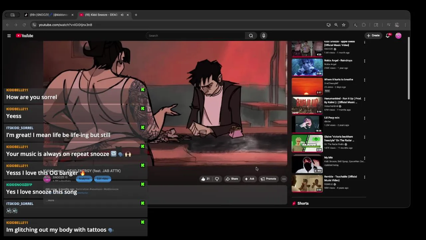Expand the video description with ...more
The width and height of the screenshot is (426, 240).
(50, 200)
